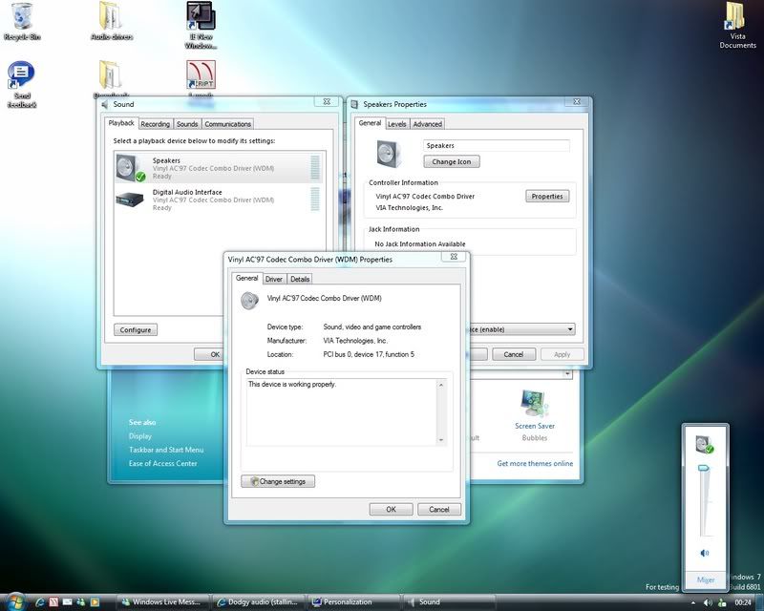The width and height of the screenshot is (764, 611).
Task: Click the Device status scrollbar up arrow
Action: tap(441, 385)
